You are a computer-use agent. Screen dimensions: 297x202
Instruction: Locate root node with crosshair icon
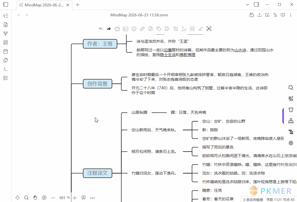pyautogui.click(x=18, y=198)
